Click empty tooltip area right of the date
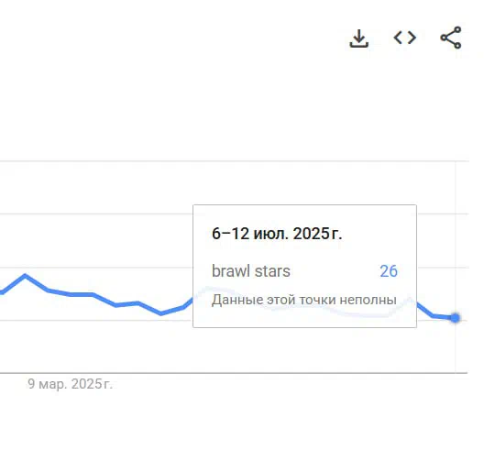Screen dimensions: 495x461 (379, 234)
